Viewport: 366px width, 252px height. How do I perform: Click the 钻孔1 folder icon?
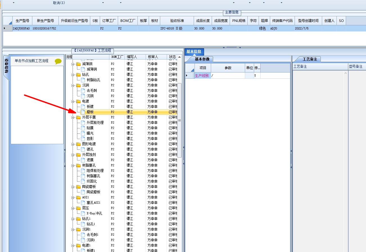pos(78,219)
